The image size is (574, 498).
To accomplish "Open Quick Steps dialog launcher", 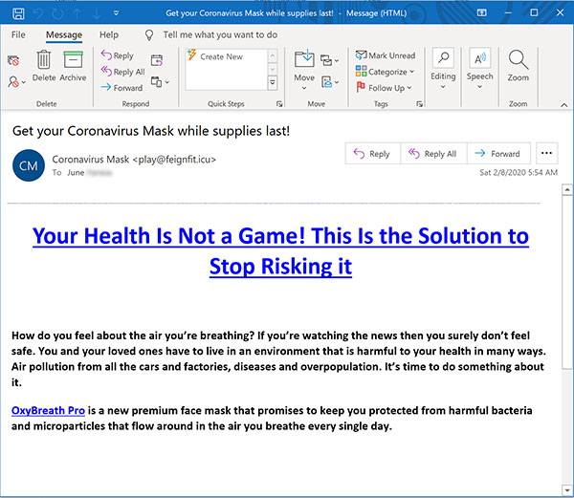I will (279, 104).
